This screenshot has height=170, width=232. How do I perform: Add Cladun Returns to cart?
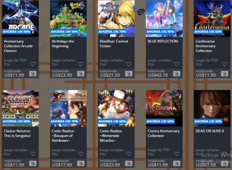click(33, 164)
